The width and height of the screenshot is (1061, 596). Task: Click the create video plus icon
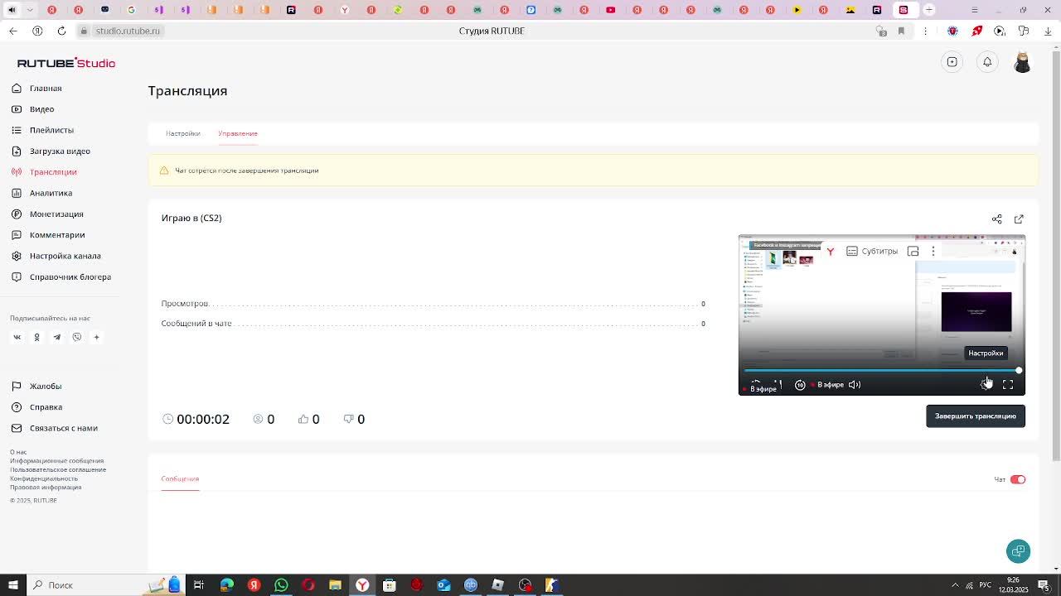[952, 62]
